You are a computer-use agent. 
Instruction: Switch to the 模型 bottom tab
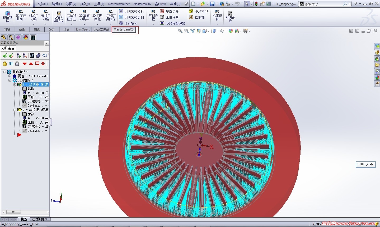(24, 219)
